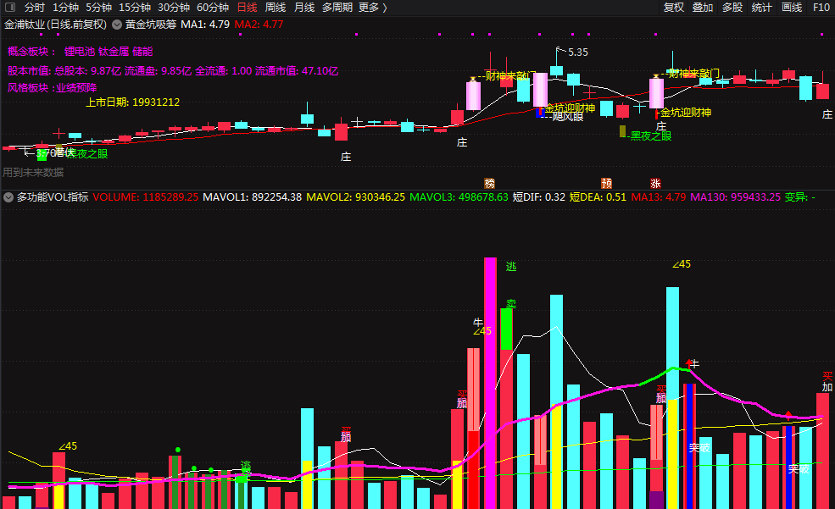This screenshot has width=835, height=509.
Task: Switch to 月线 monthly chart
Action: (304, 8)
